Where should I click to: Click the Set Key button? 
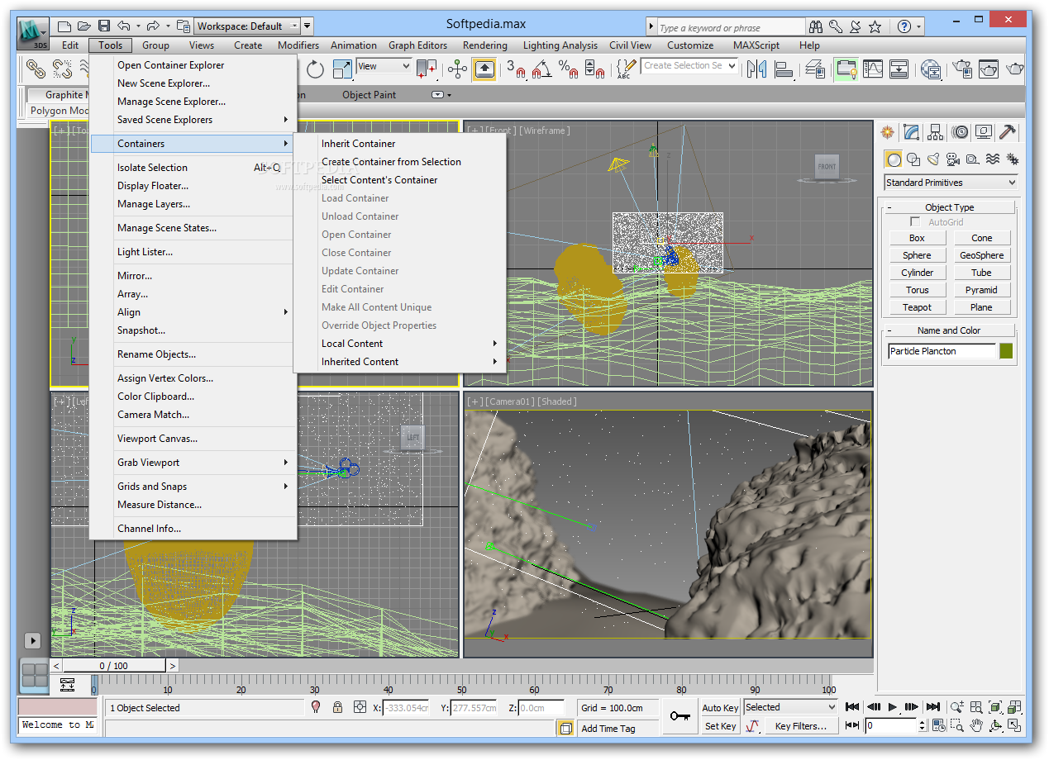pos(720,726)
